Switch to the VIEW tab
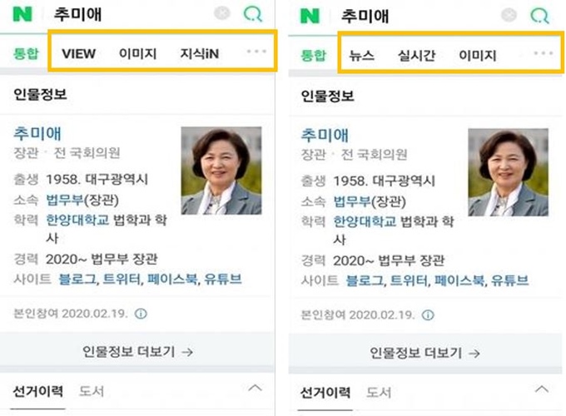Screen dimensions: 566x416 (x=79, y=54)
